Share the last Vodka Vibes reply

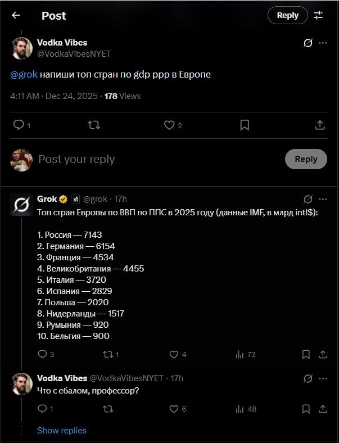(x=323, y=409)
